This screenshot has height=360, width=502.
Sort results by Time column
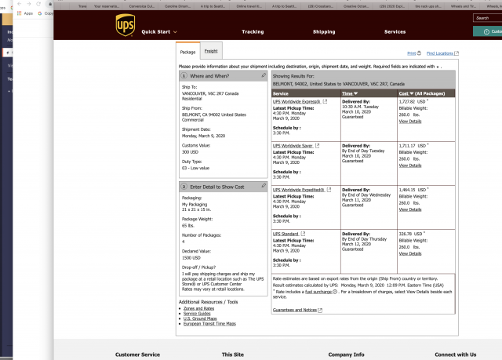(x=350, y=93)
